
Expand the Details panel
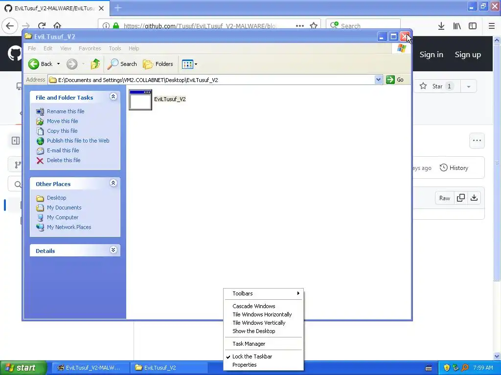pos(113,250)
